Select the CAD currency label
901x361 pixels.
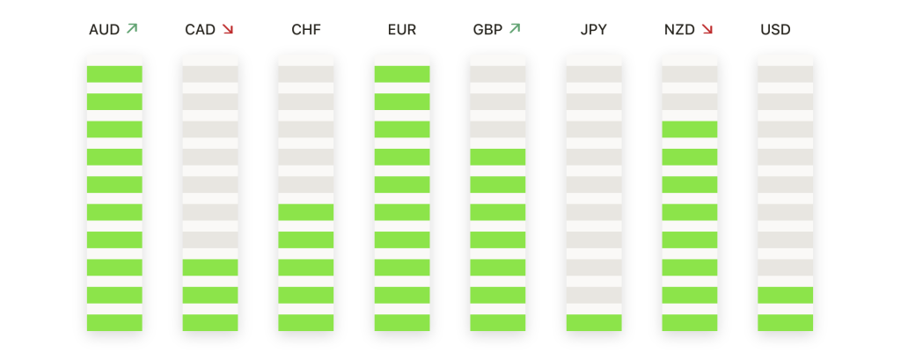coord(201,30)
